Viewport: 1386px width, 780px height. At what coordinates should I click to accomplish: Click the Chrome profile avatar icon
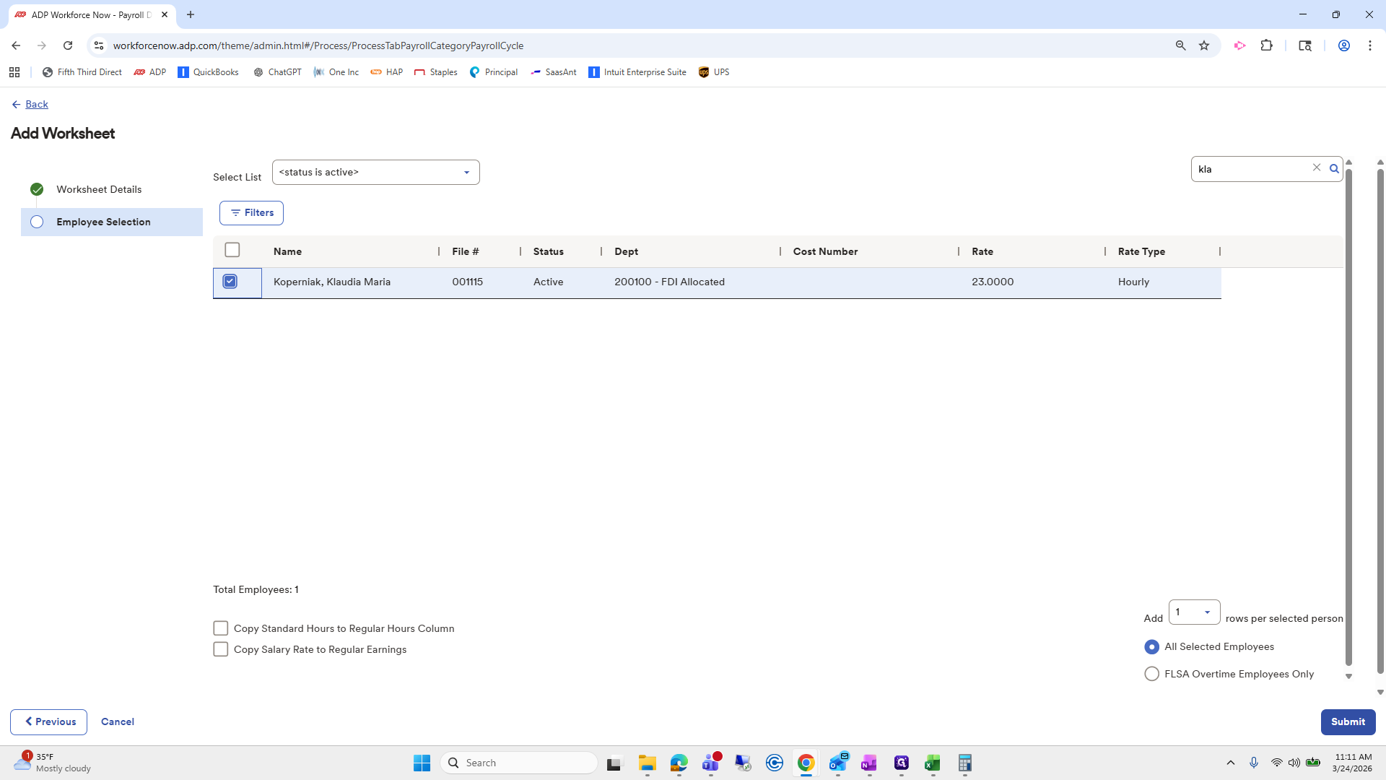point(1343,45)
